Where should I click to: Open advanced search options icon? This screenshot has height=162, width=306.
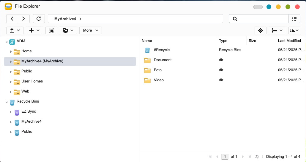pyautogui.click(x=294, y=19)
